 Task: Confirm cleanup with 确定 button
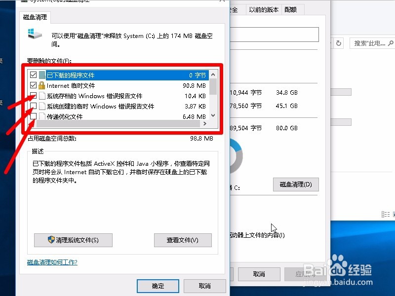coord(158,286)
